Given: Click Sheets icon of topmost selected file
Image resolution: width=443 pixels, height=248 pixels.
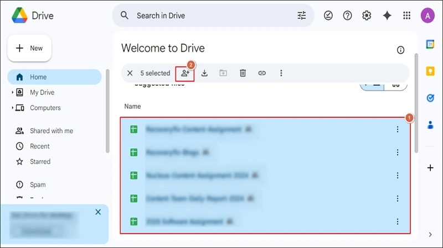Looking at the screenshot, I should click(x=133, y=129).
